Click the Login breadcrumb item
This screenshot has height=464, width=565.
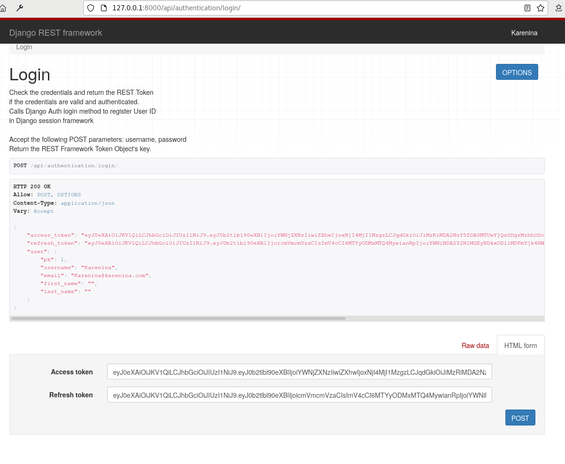pyautogui.click(x=24, y=47)
